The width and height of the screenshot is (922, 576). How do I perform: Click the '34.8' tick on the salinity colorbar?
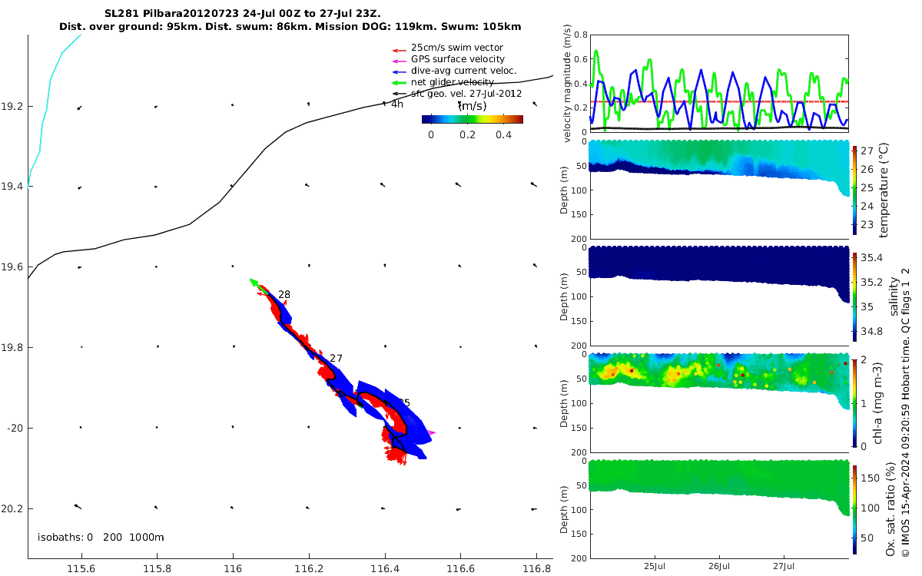click(x=871, y=331)
